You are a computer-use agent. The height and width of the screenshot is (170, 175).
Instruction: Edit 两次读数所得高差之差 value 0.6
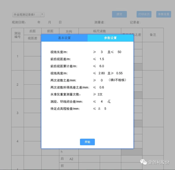point(101,87)
